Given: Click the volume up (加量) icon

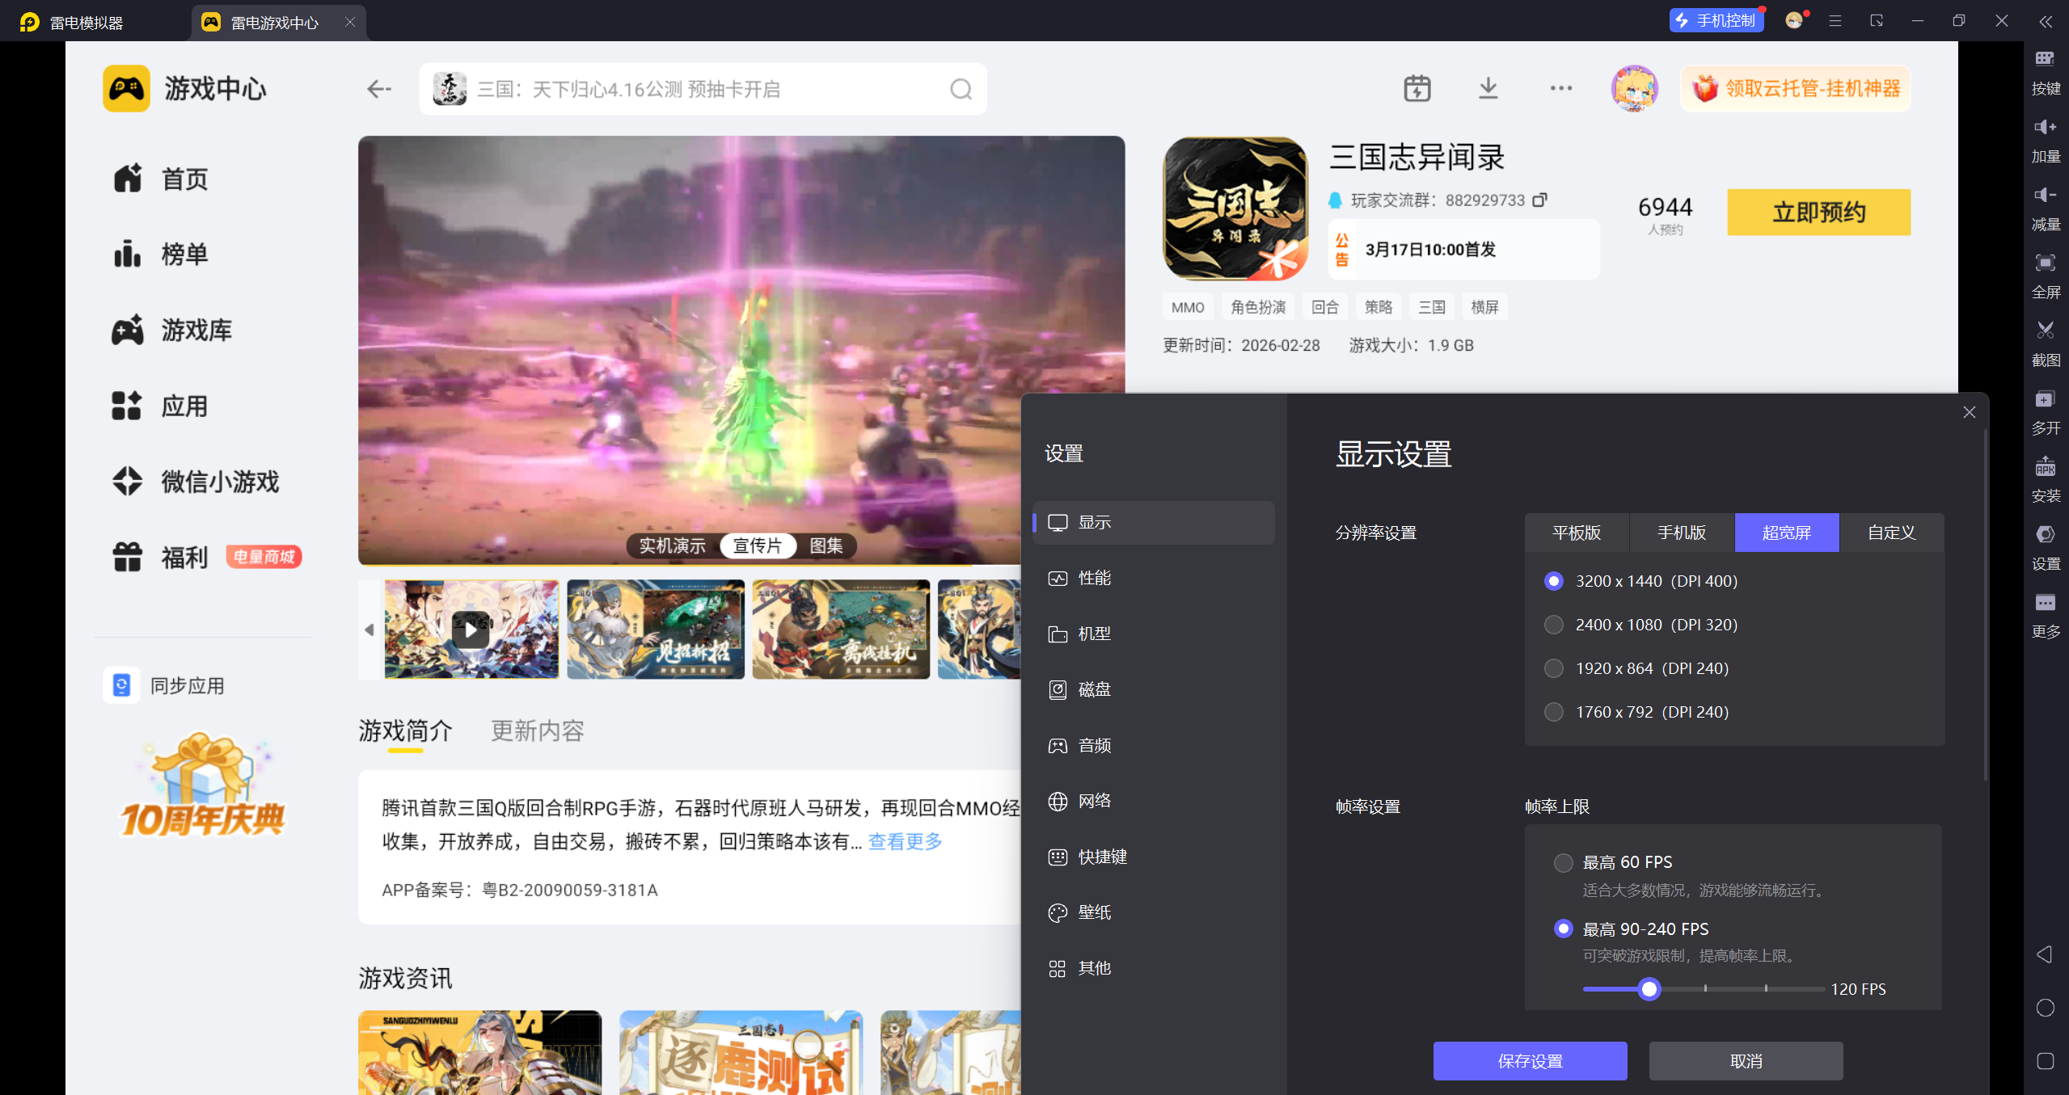Looking at the screenshot, I should (2045, 127).
